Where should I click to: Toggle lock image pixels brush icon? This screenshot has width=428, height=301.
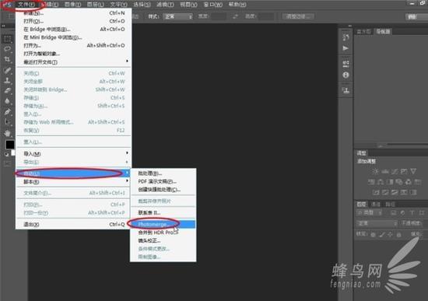pos(382,234)
